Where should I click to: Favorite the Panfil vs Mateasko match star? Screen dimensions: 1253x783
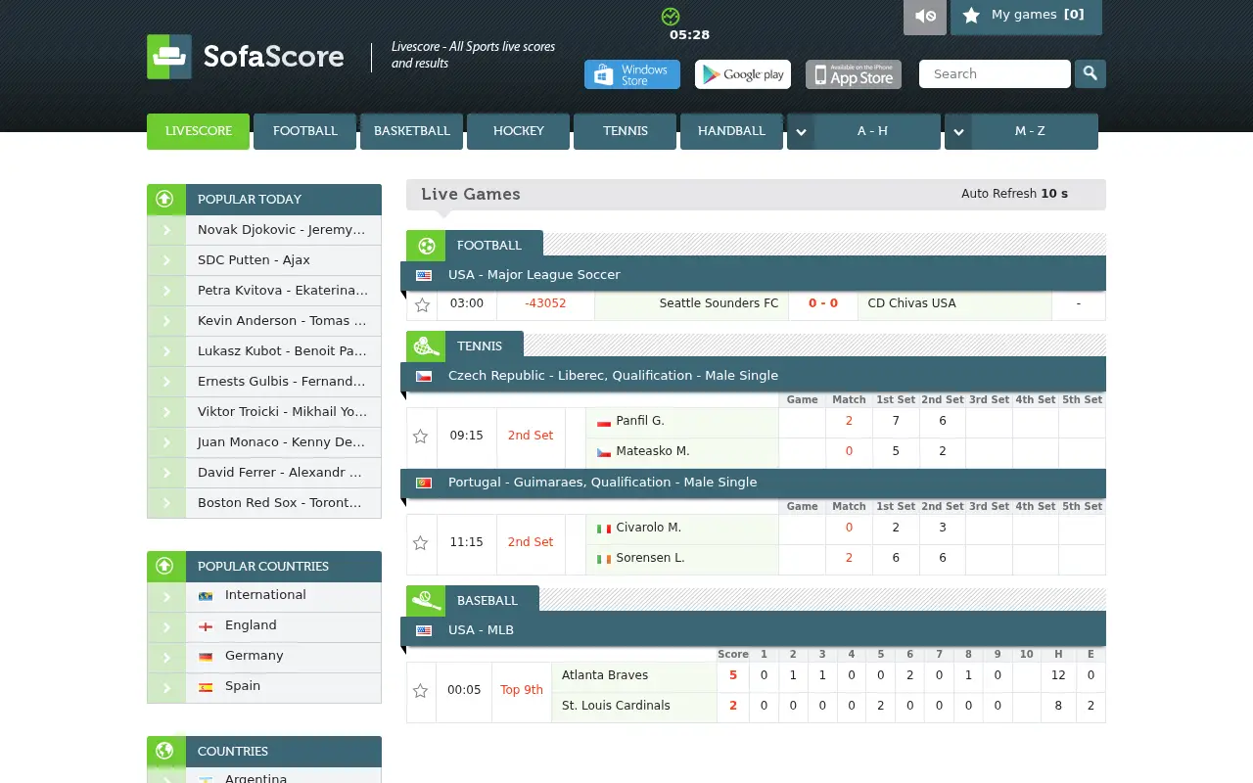pos(421,437)
